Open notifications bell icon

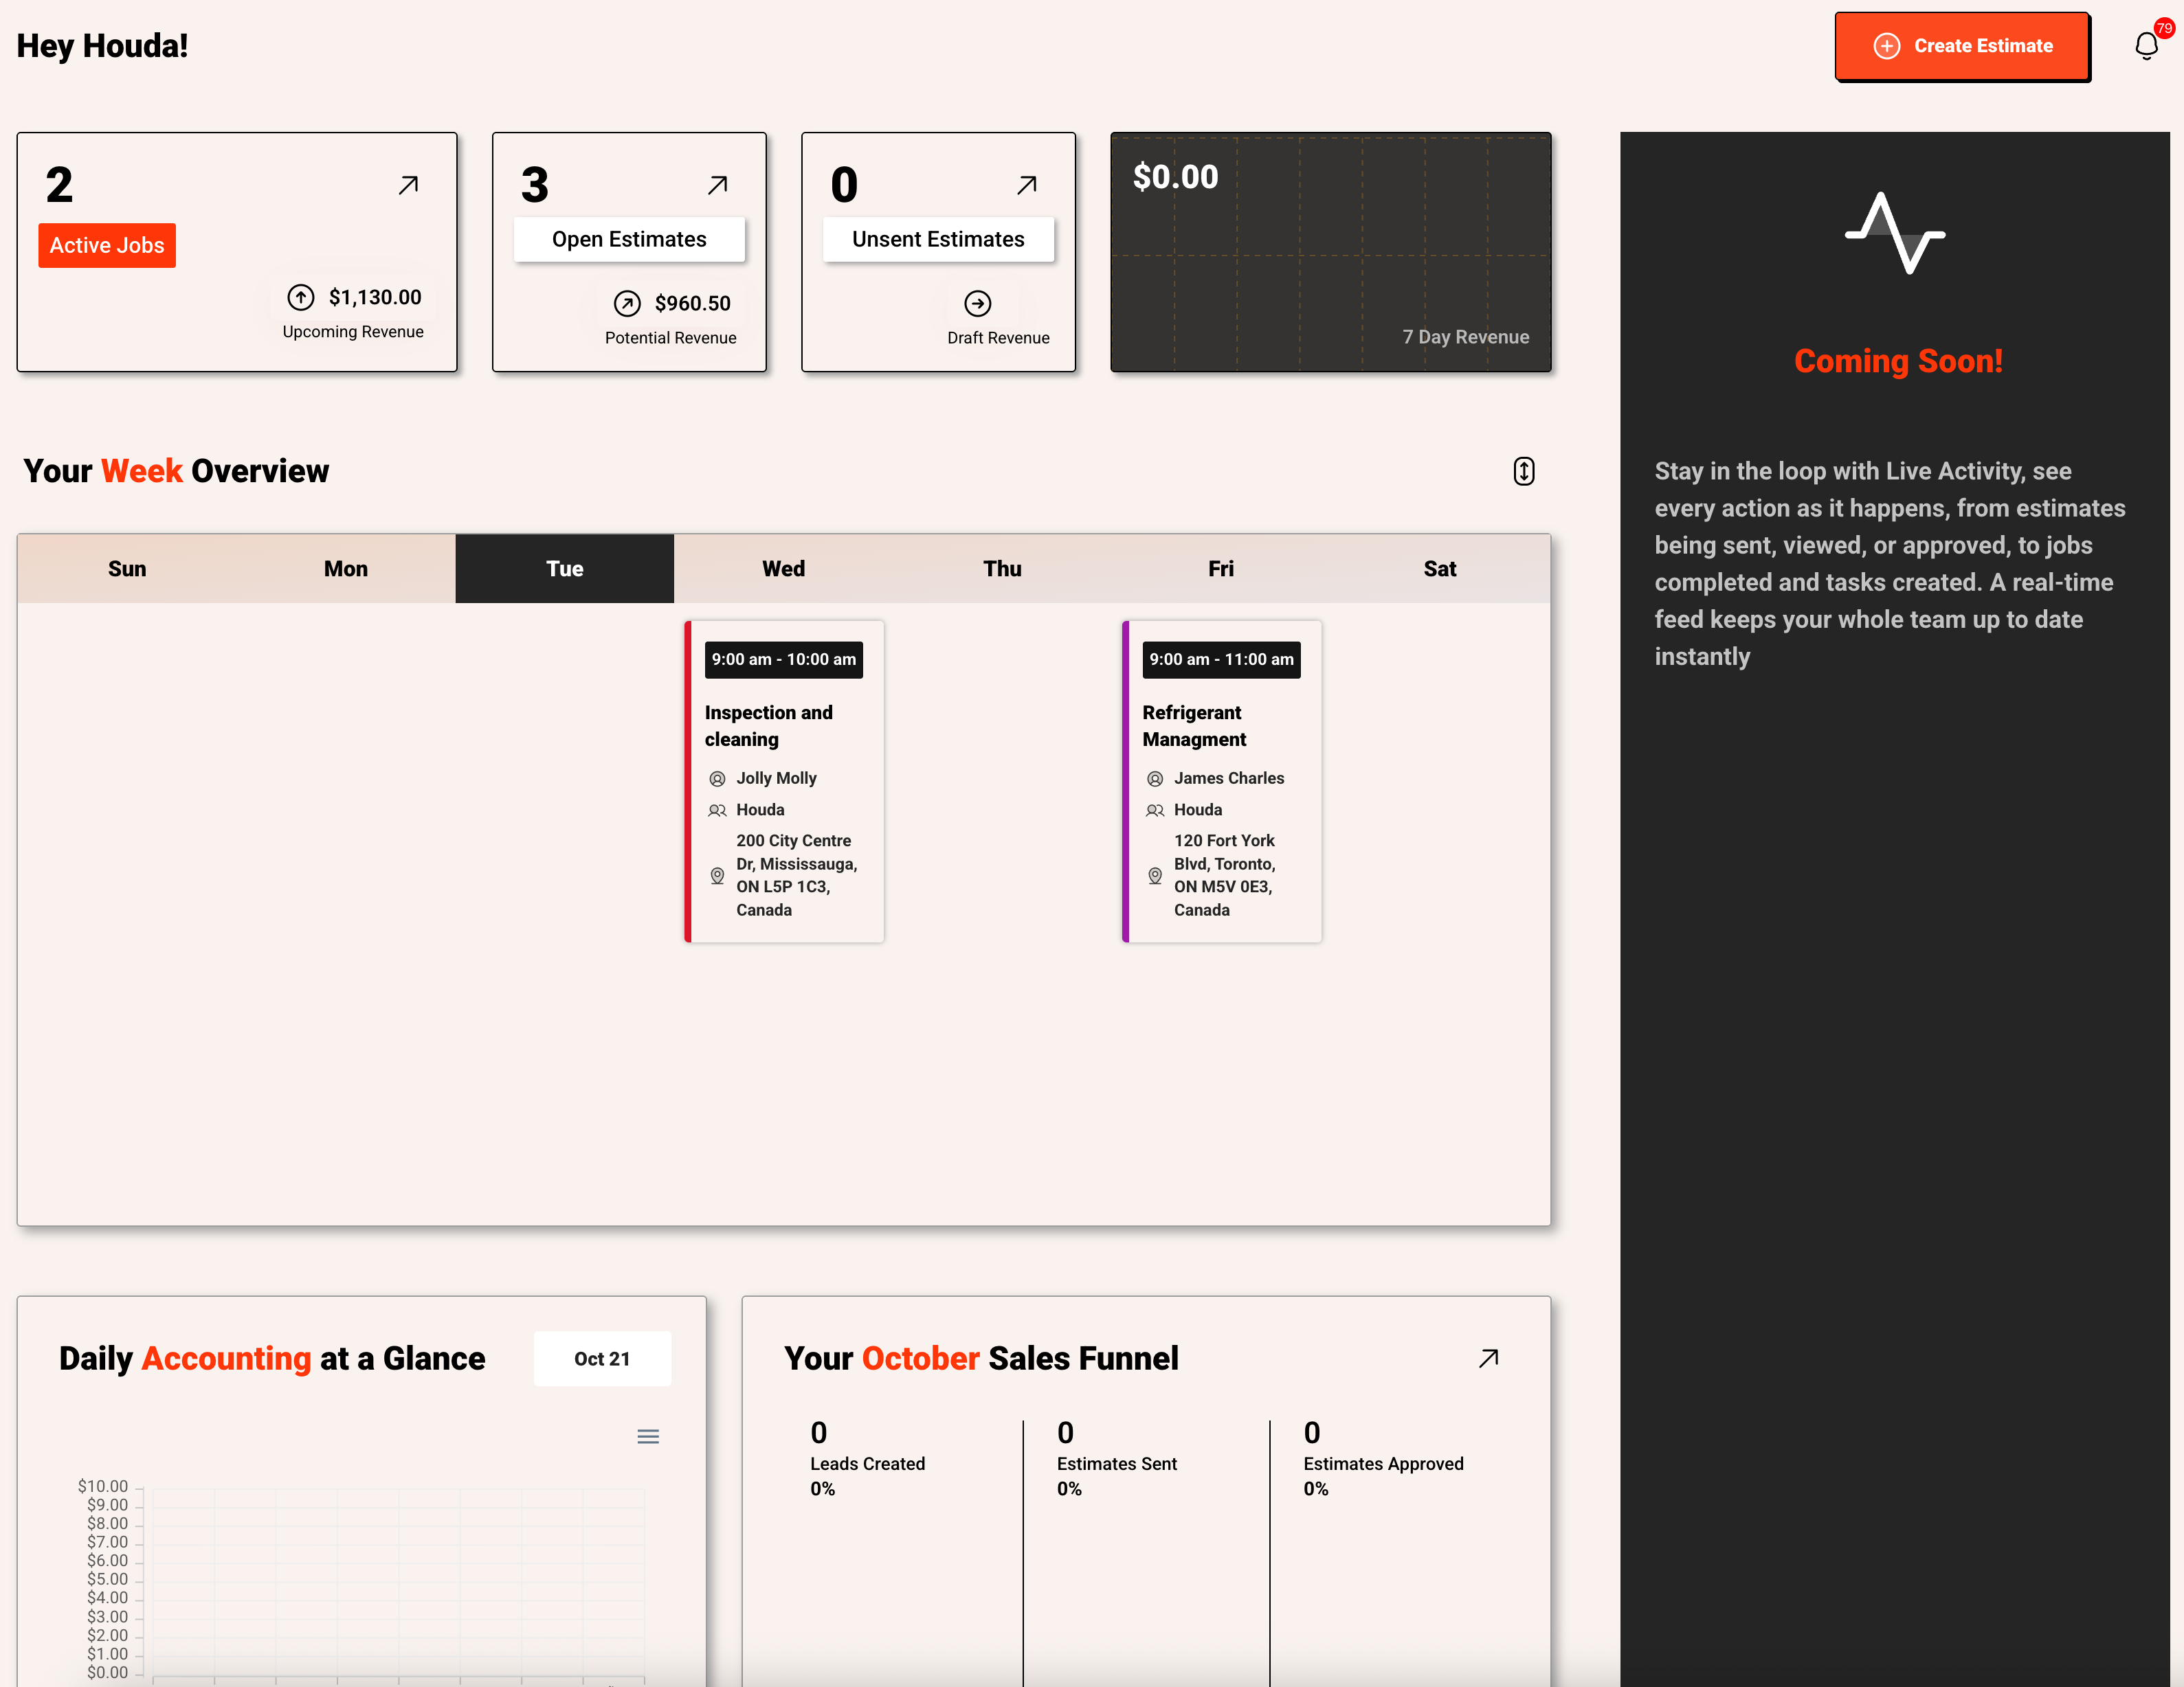click(x=2146, y=46)
